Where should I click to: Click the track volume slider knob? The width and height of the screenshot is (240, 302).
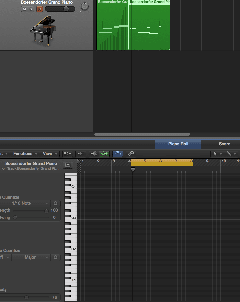pos(66,9)
